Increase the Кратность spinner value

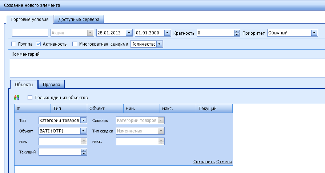pyautogui.click(x=237, y=31)
